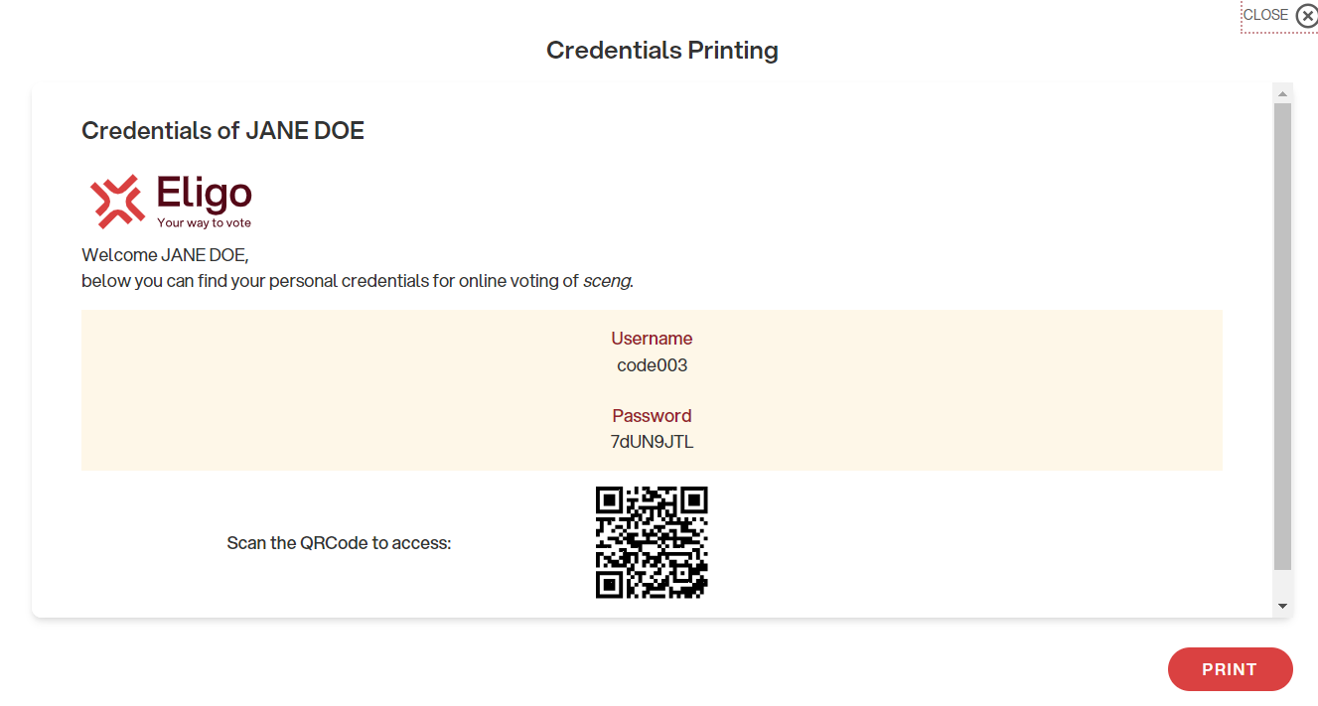The height and width of the screenshot is (706, 1318).
Task: Click the Welcome JANE DOE greeting
Action: [x=165, y=255]
